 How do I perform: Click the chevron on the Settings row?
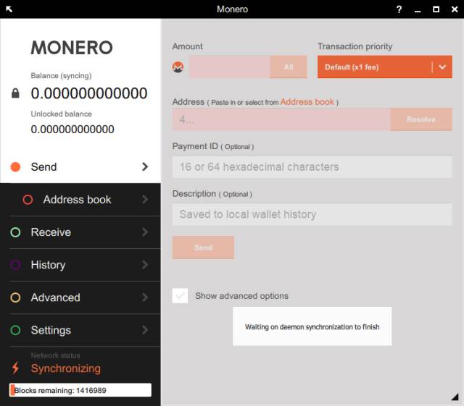point(145,330)
